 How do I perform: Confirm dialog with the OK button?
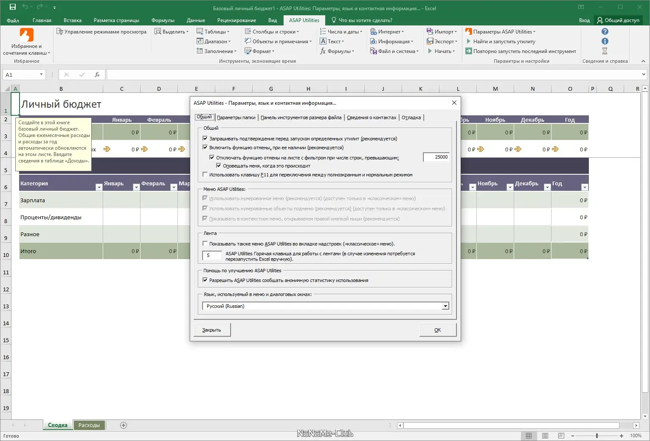coord(438,330)
